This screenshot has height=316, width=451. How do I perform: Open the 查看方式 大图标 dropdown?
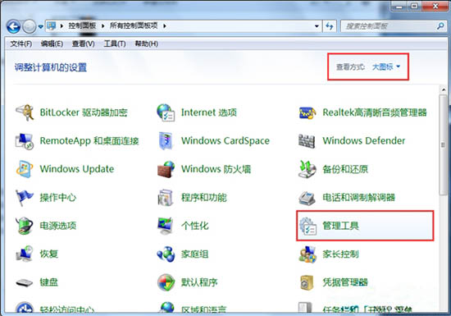(386, 66)
